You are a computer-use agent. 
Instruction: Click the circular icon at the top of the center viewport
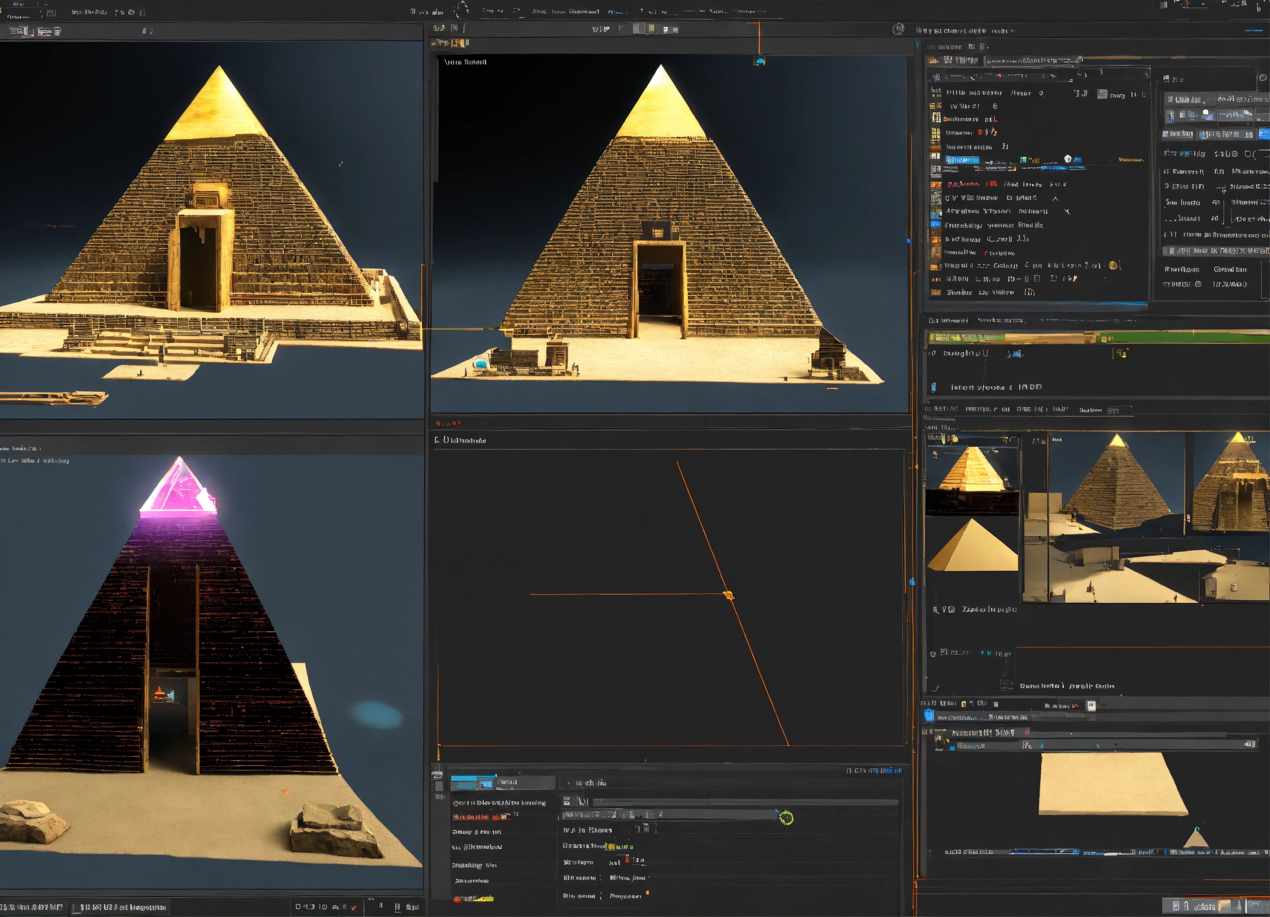click(897, 29)
